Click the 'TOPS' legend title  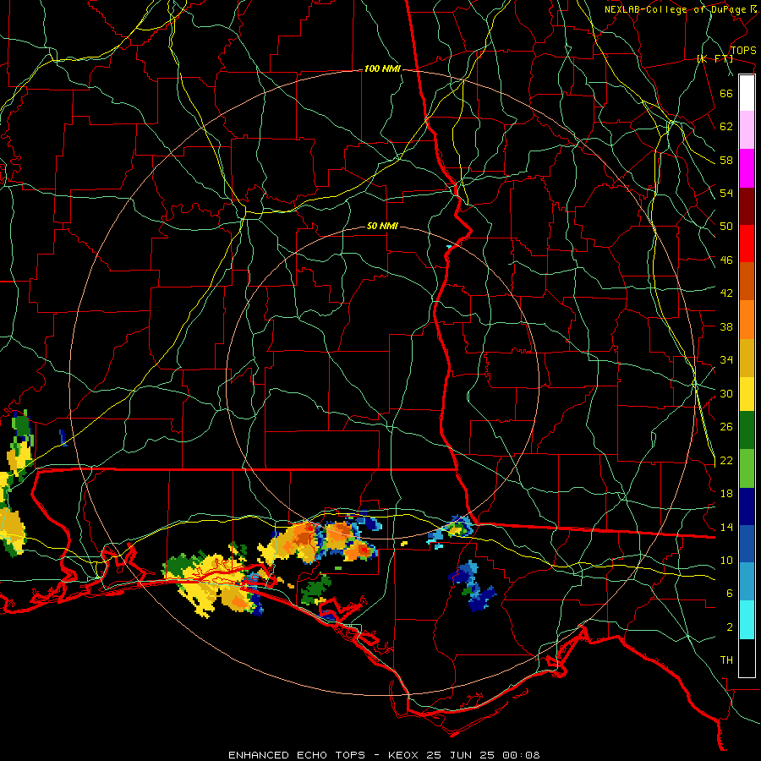click(x=743, y=51)
